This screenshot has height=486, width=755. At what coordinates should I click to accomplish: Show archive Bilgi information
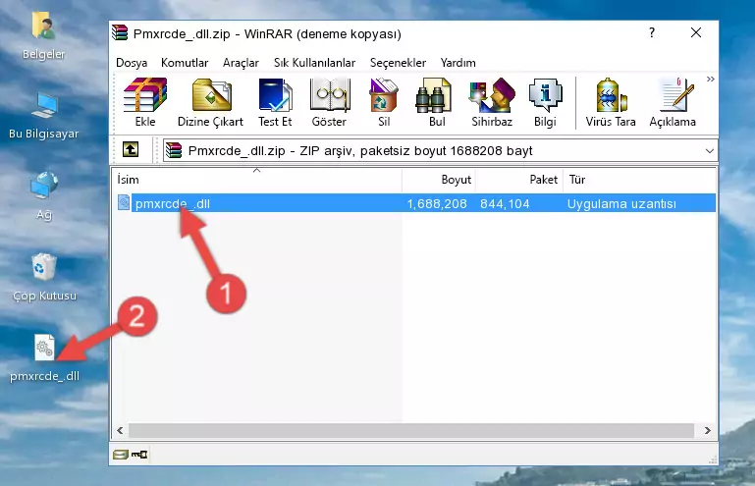pyautogui.click(x=545, y=102)
